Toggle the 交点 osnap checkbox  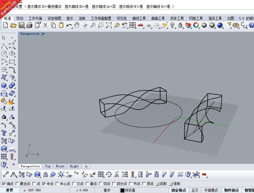tap(74, 184)
